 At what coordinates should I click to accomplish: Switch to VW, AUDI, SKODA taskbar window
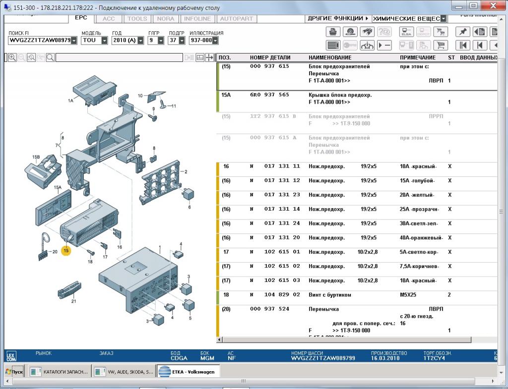[x=124, y=372]
